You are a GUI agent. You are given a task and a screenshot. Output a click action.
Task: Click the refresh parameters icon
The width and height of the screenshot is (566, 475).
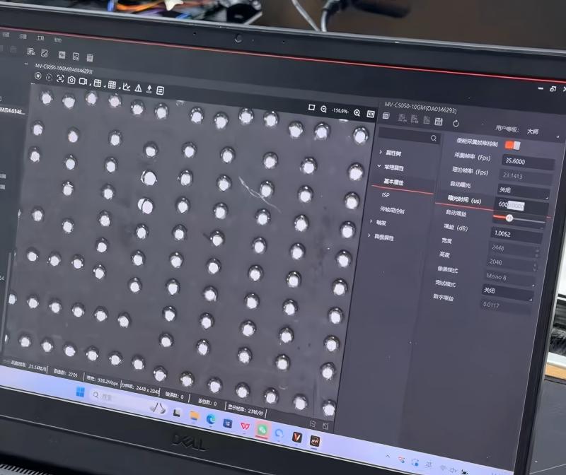[x=456, y=123]
